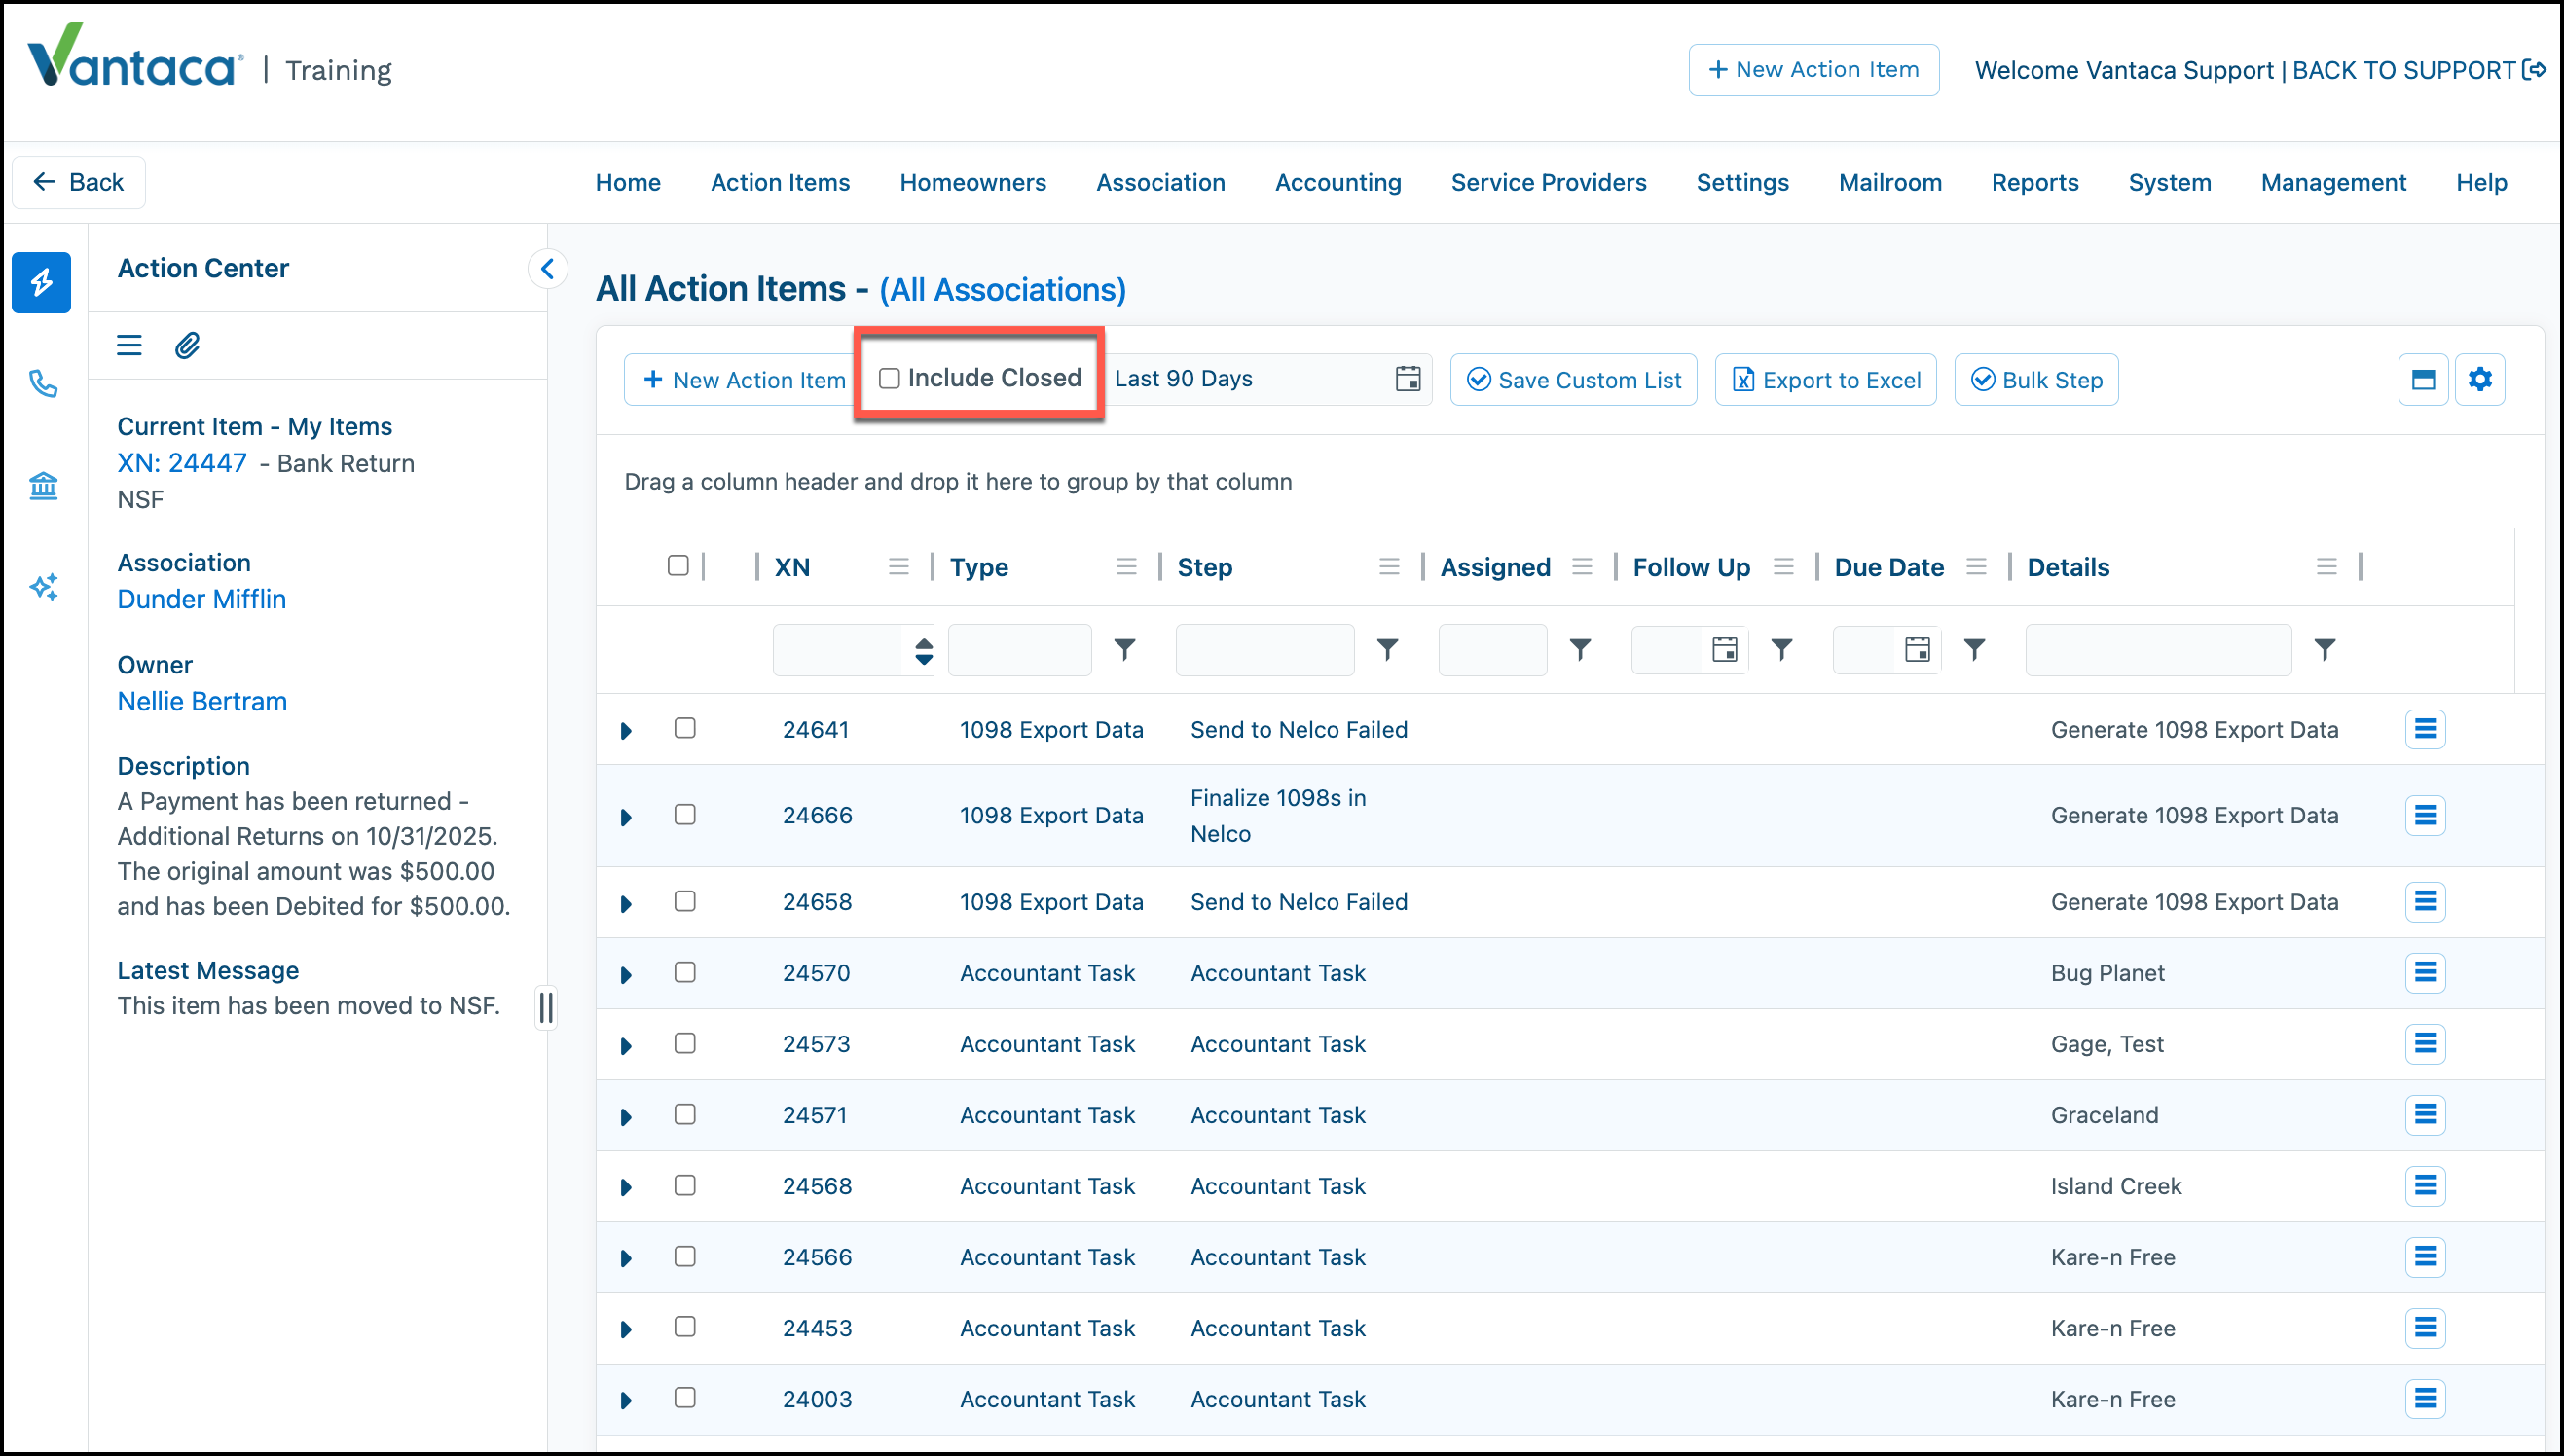Collapse the Action Center panel chevron
The image size is (2564, 1456).
coord(547,269)
